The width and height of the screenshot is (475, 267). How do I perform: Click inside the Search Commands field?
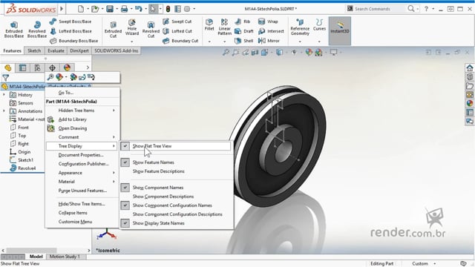click(x=380, y=9)
